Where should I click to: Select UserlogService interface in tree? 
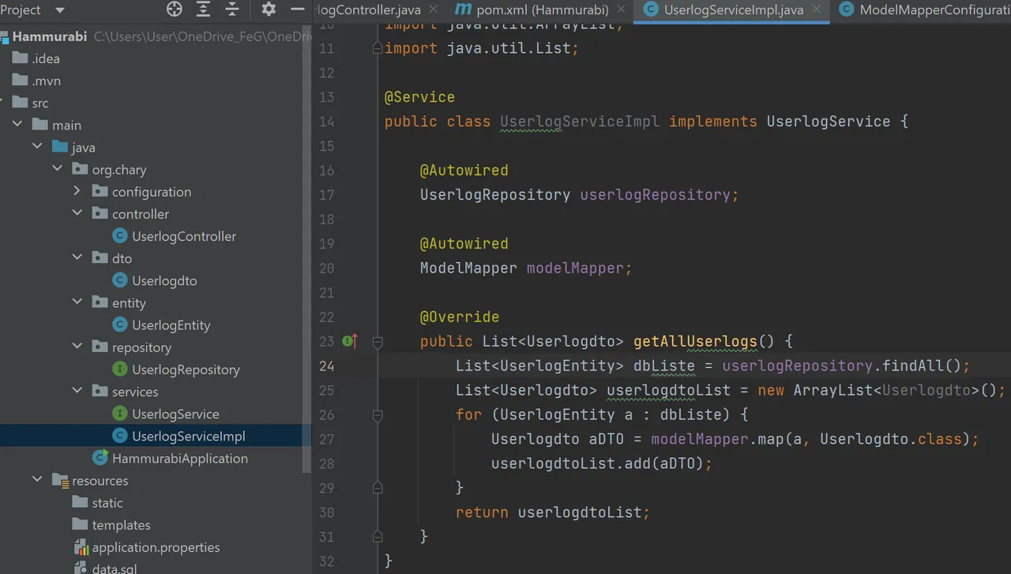175,414
